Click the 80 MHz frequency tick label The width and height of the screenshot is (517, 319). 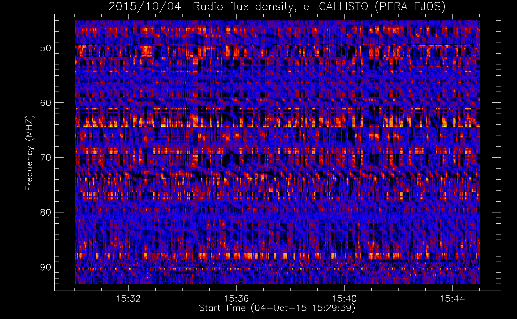click(x=45, y=212)
